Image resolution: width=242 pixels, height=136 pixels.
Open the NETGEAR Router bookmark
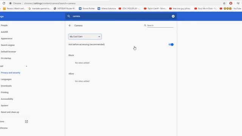click(x=65, y=8)
